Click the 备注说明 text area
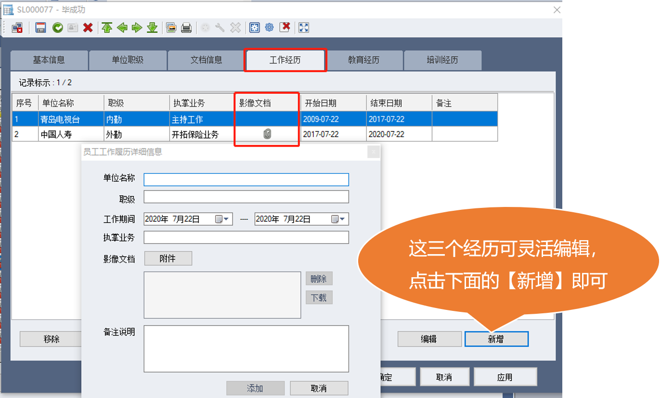This screenshot has width=661, height=398. pyautogui.click(x=246, y=348)
